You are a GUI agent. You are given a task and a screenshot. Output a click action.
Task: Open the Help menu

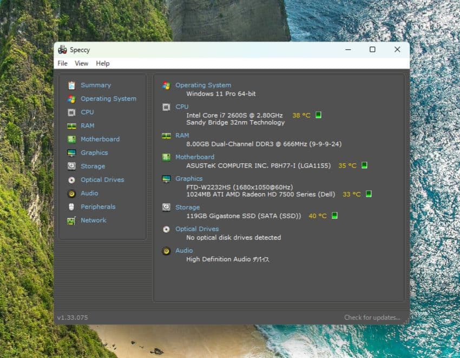tap(102, 63)
